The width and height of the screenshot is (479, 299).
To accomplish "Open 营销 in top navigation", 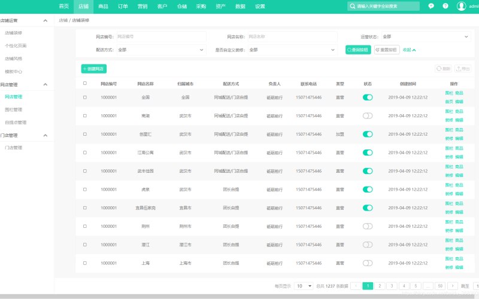I will coord(143,7).
